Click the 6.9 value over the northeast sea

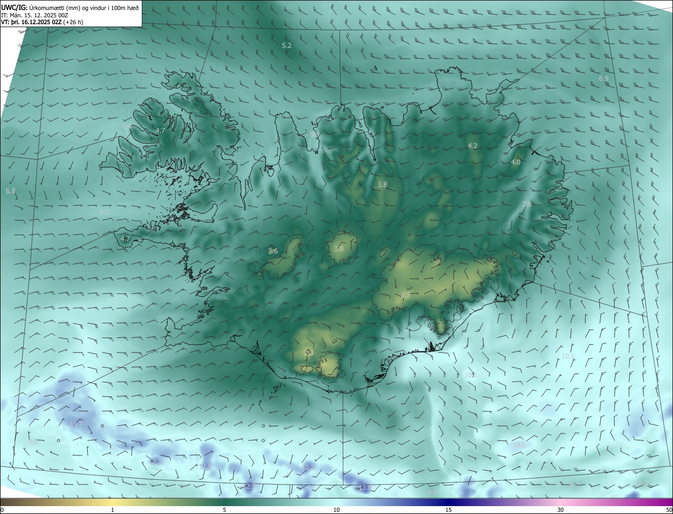click(x=604, y=78)
